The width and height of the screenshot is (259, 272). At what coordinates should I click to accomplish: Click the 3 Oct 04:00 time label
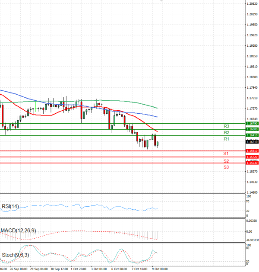98,269
